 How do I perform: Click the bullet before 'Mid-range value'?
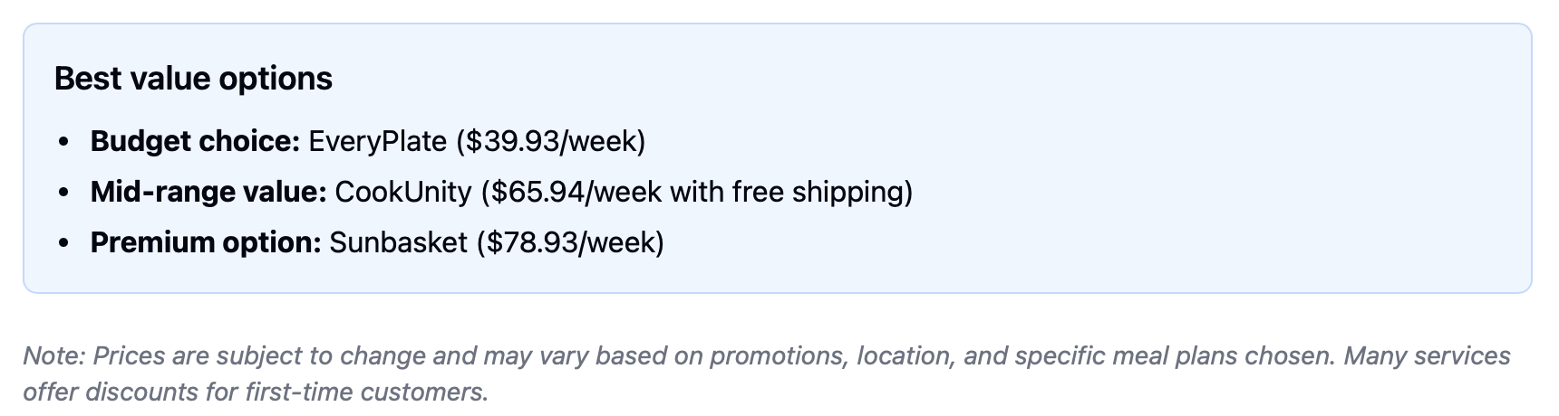(63, 193)
